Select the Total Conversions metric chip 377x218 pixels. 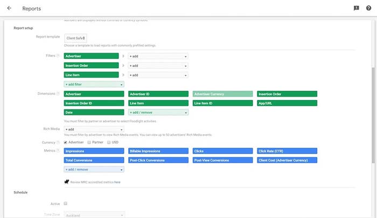(94, 160)
